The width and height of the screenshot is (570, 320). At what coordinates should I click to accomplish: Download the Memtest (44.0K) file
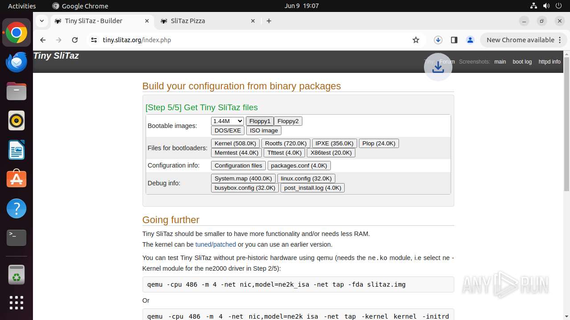(x=236, y=152)
